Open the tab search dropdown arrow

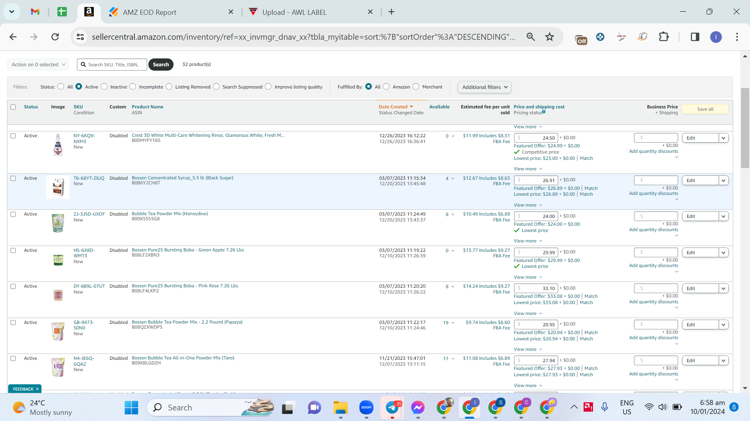pos(12,12)
